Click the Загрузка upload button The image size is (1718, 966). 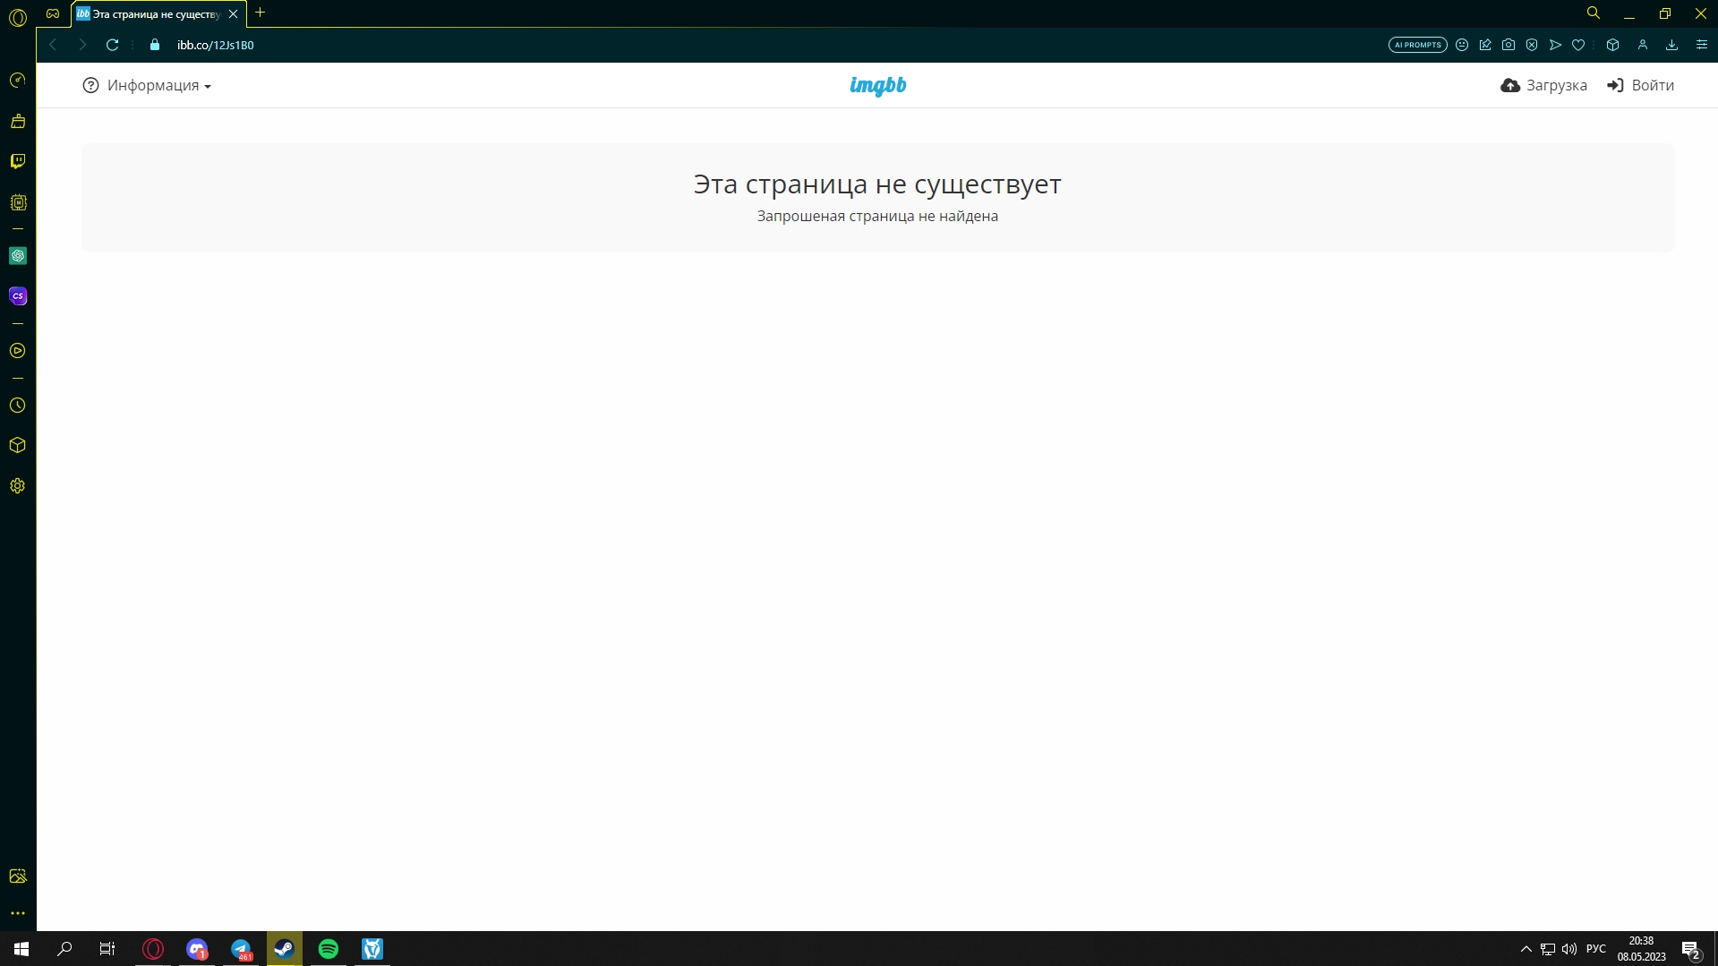click(1543, 86)
